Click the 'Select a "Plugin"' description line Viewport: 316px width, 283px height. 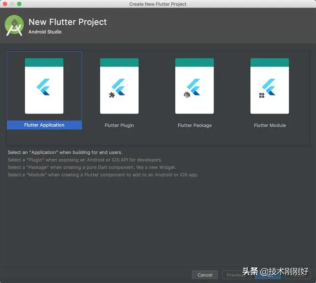tap(85, 160)
